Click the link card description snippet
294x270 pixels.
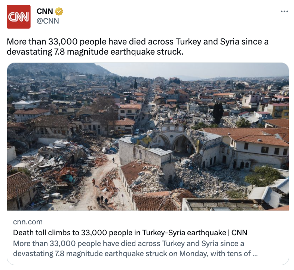[135, 248]
